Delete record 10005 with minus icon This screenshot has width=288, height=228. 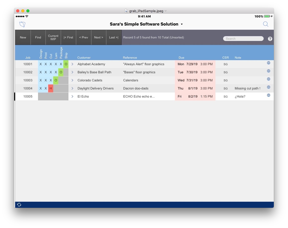[x=268, y=95]
